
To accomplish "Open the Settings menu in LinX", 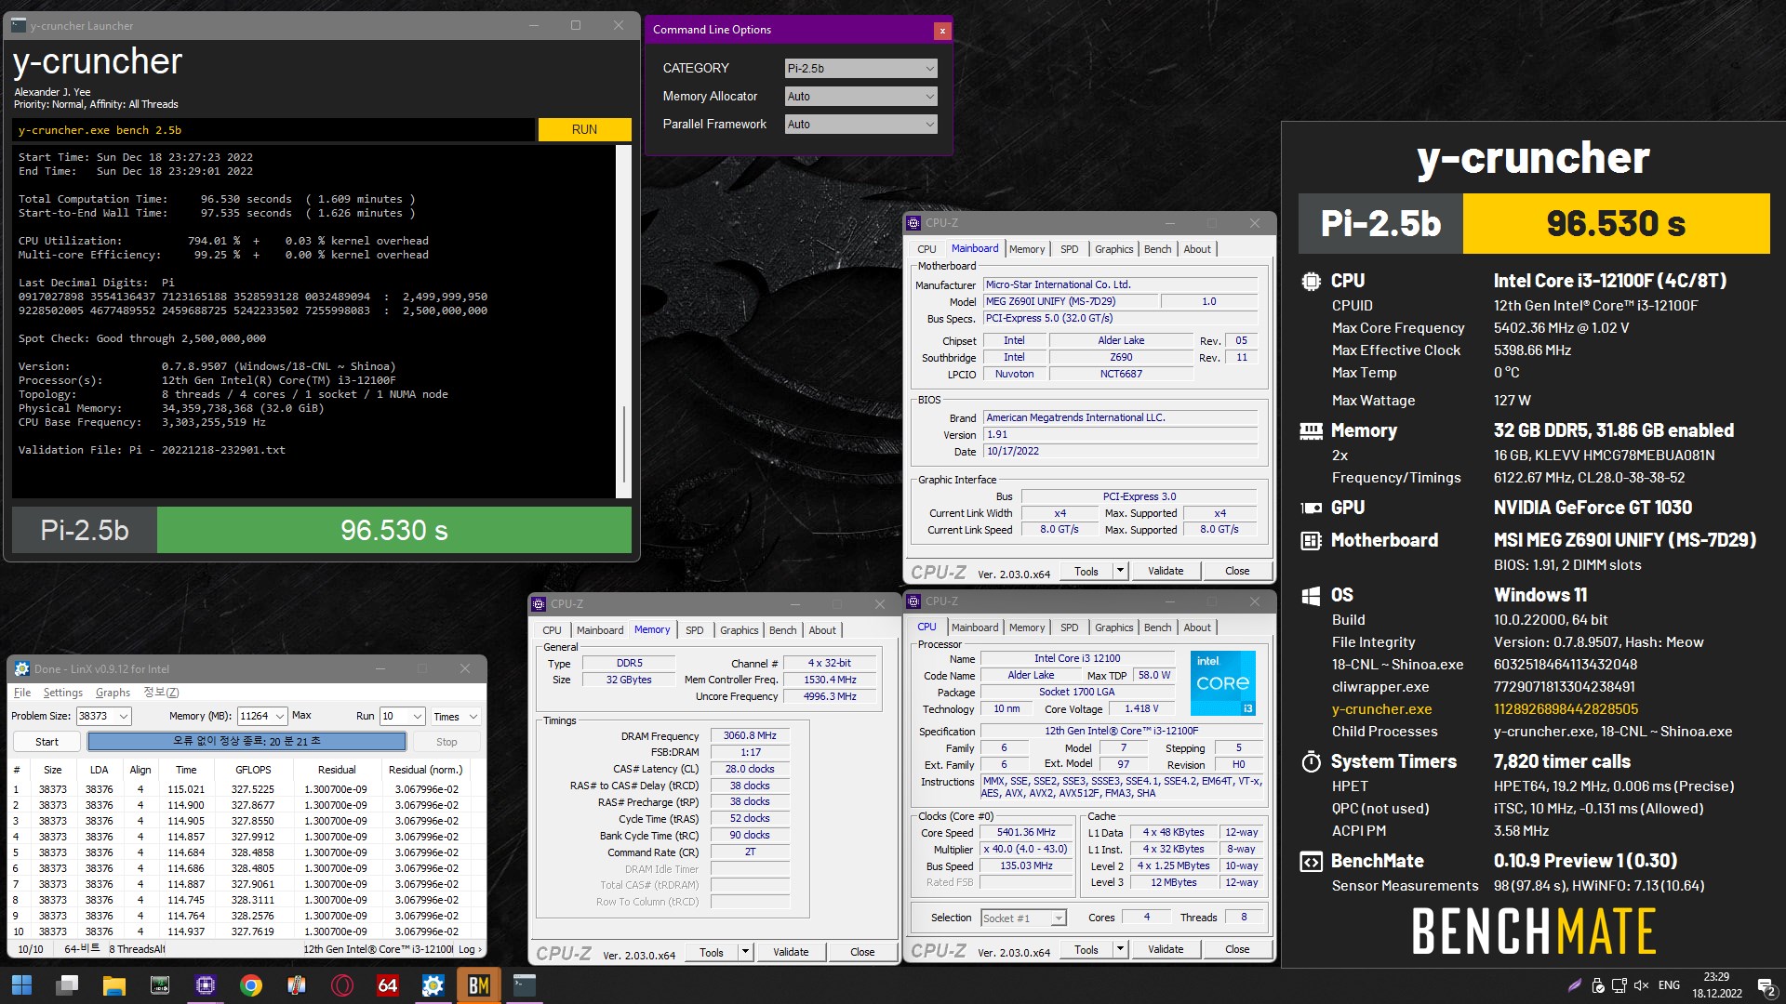I will tap(62, 693).
